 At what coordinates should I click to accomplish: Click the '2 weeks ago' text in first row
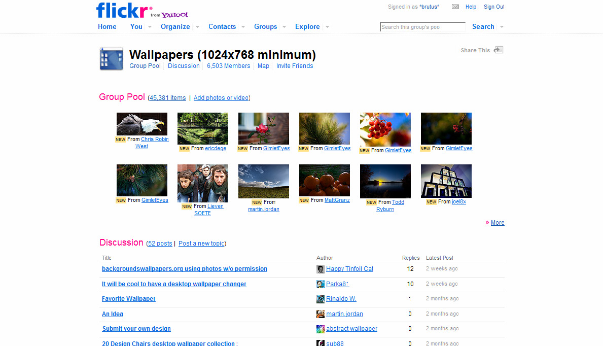pos(442,269)
